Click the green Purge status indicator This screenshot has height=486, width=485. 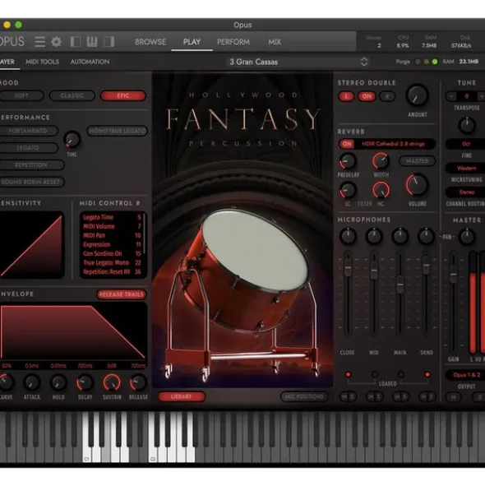[x=435, y=62]
